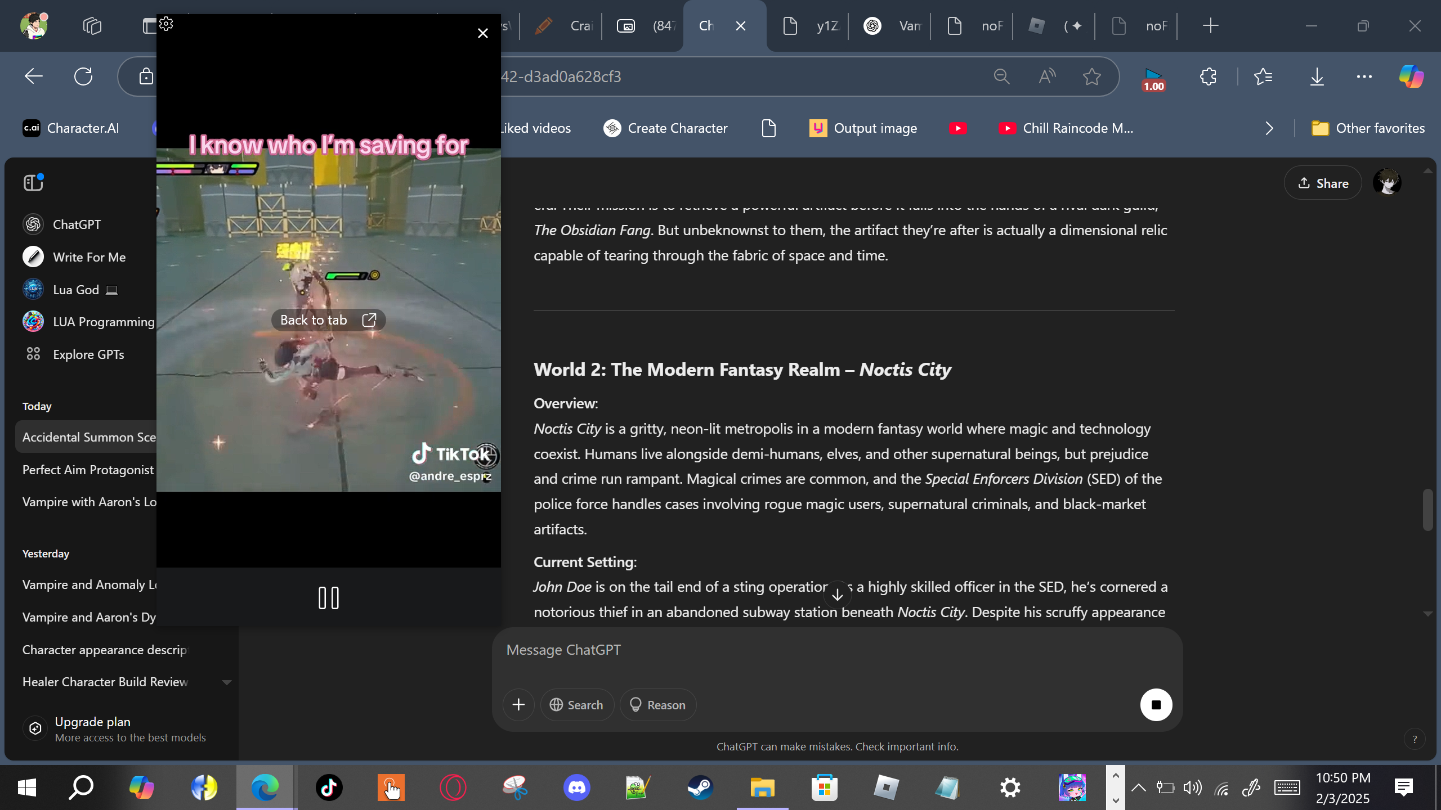1441x810 pixels.
Task: Open the Character appearance description chat
Action: coord(105,650)
